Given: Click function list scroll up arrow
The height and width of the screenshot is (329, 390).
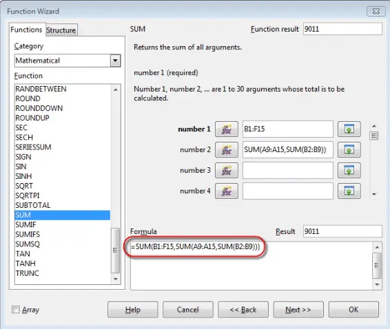Looking at the screenshot, I should pos(116,89).
